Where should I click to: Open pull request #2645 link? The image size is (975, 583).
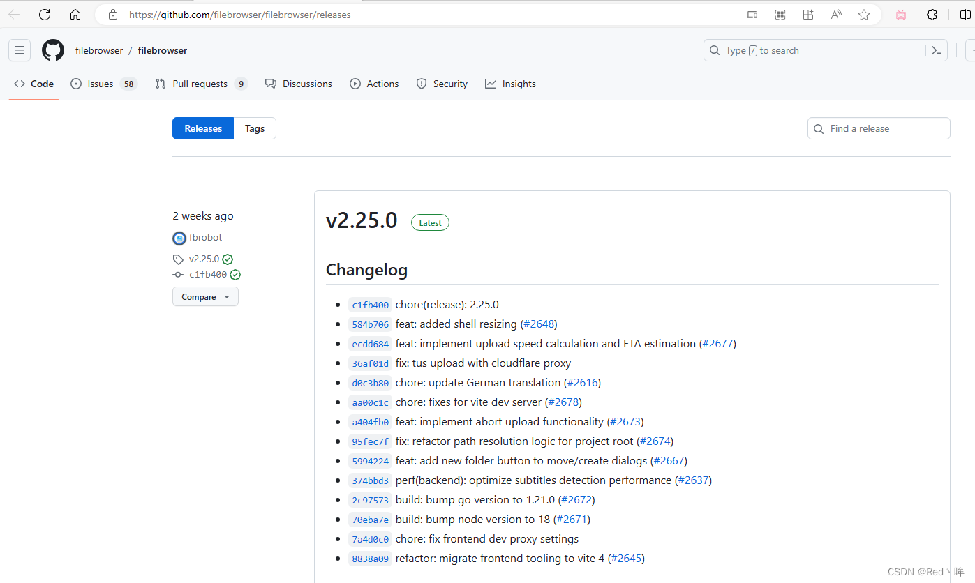(x=626, y=558)
